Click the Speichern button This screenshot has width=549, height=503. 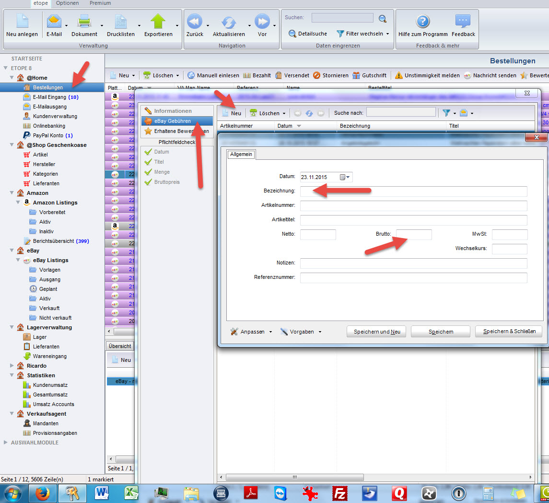click(441, 332)
